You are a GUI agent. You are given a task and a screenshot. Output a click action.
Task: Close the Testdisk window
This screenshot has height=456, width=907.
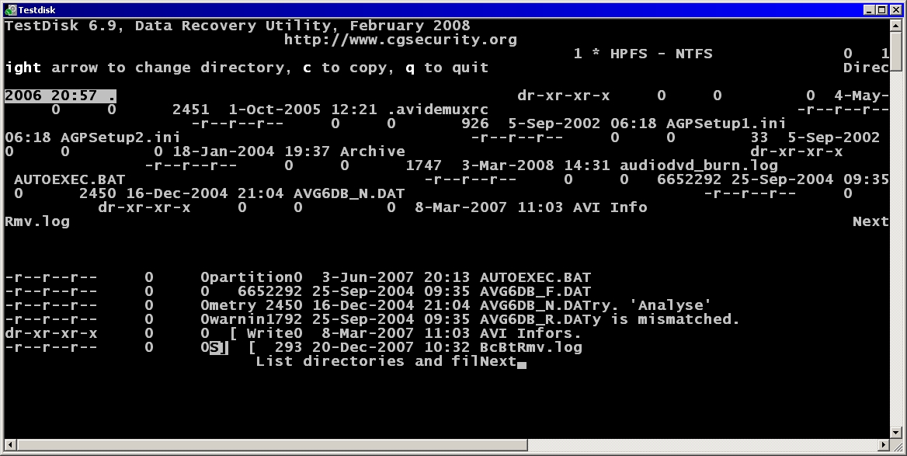[895, 10]
